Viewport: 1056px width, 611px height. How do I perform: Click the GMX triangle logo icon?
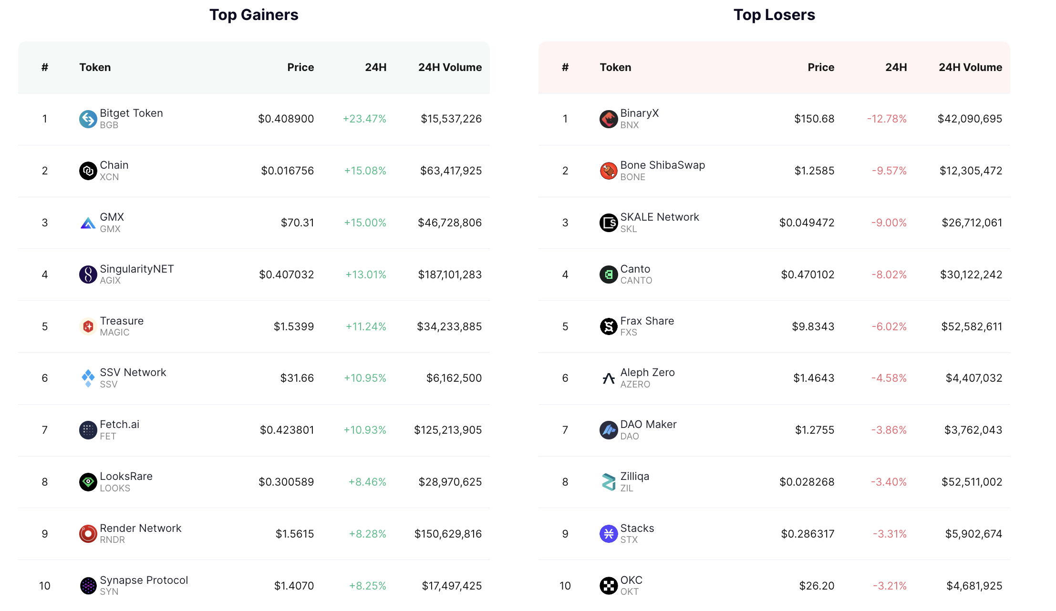88,223
